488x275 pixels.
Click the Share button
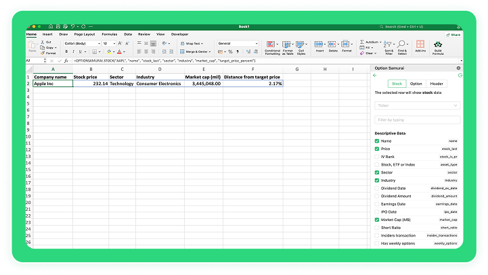click(453, 34)
